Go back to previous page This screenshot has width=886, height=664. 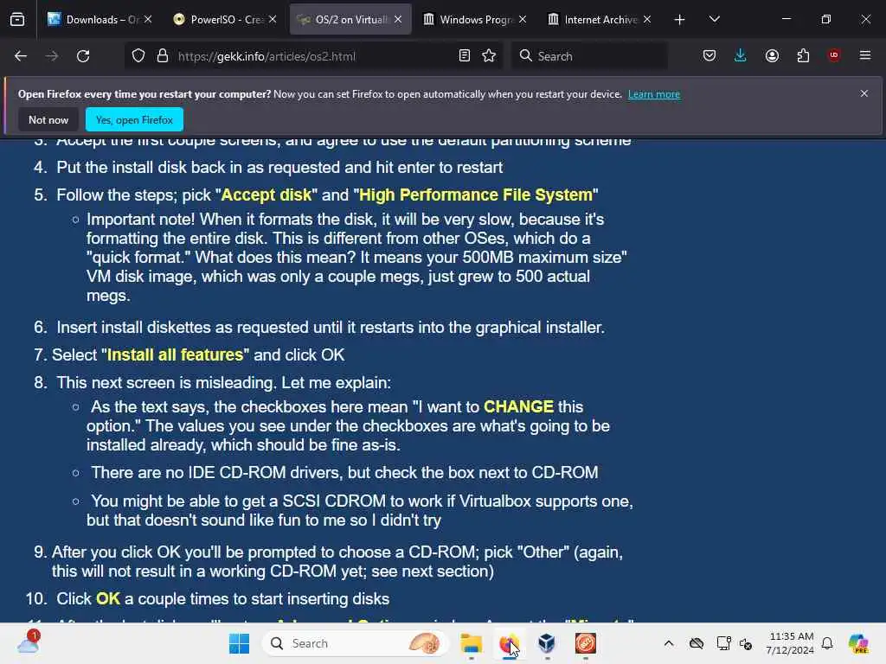(x=21, y=56)
